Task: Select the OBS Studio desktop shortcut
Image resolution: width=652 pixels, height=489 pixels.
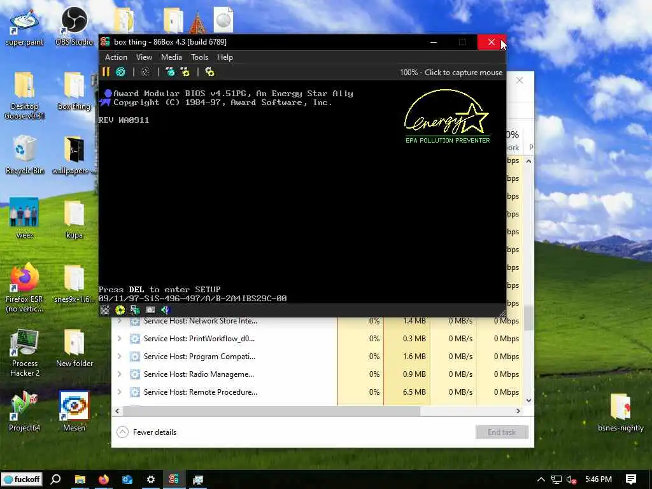Action: (74, 27)
